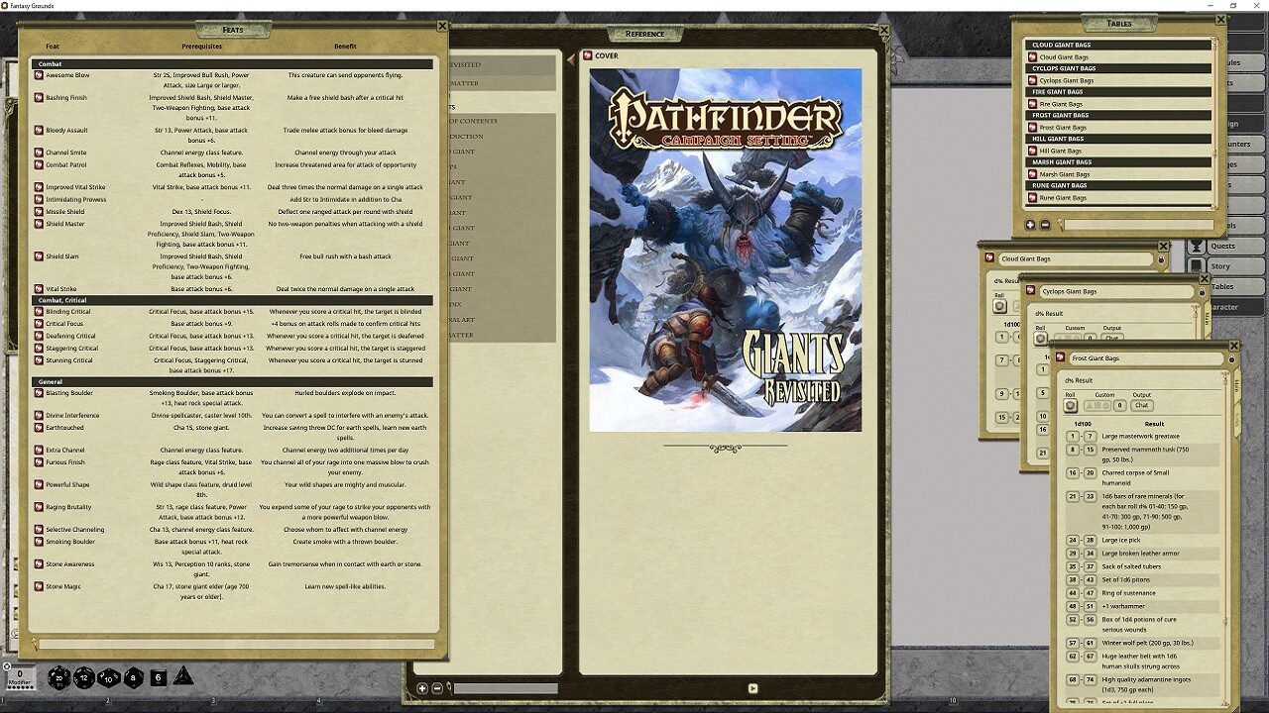Click the dice Roll icon in Frost Giant Bags

tap(1071, 405)
